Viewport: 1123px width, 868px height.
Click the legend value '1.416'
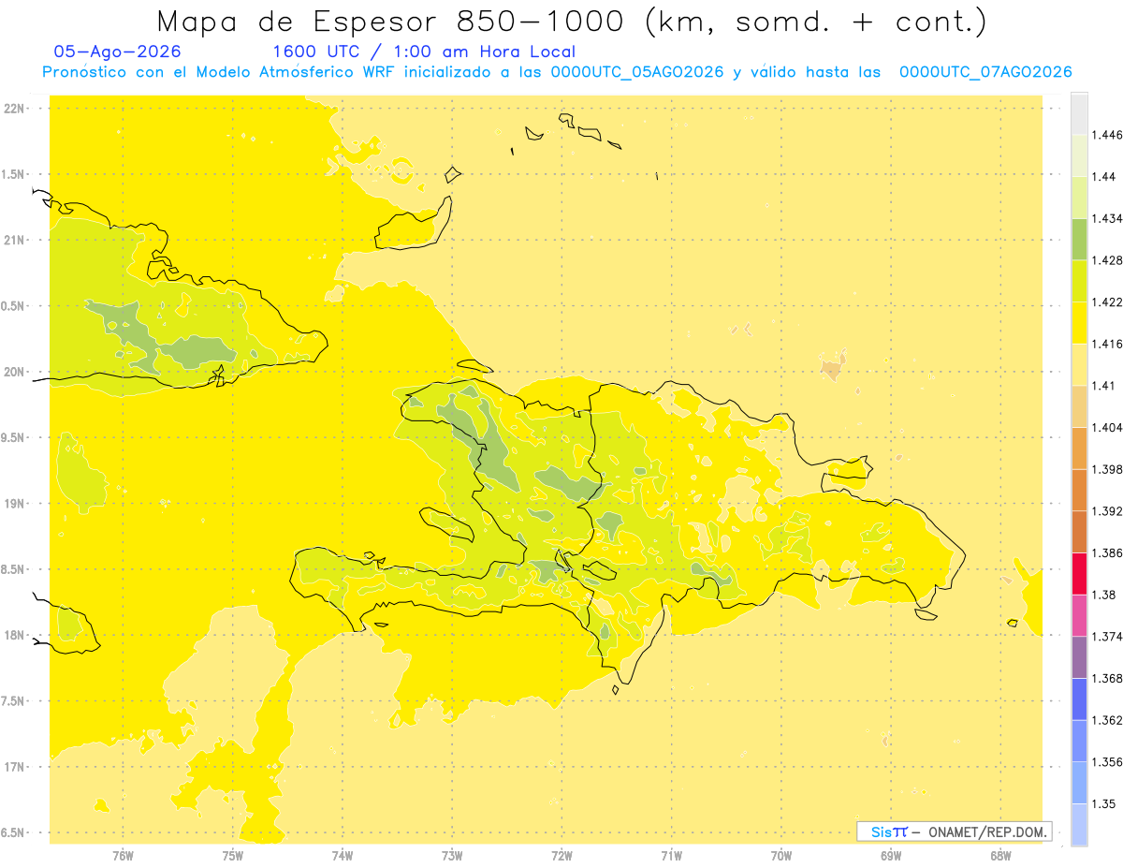click(x=1107, y=344)
